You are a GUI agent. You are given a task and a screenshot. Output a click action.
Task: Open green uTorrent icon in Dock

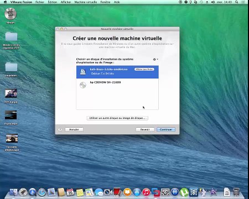[x=184, y=192]
